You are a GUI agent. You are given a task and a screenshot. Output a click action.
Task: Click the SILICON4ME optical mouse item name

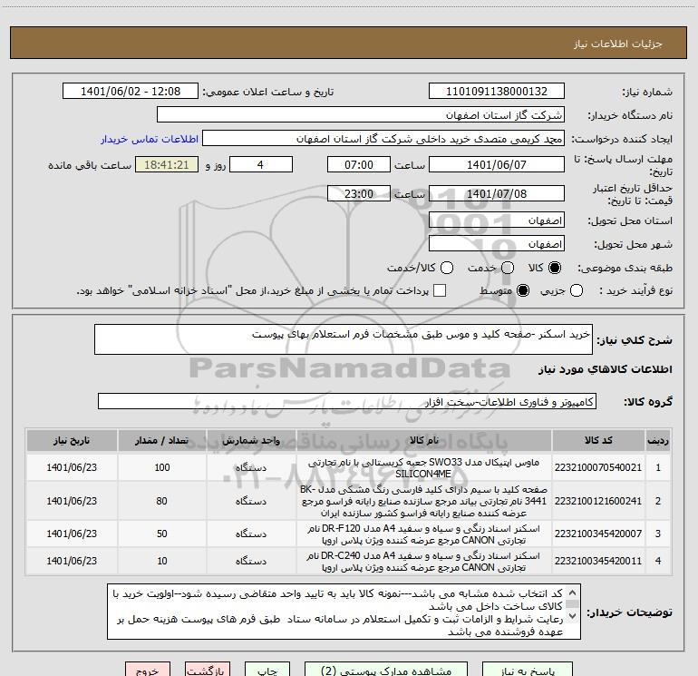pos(423,468)
